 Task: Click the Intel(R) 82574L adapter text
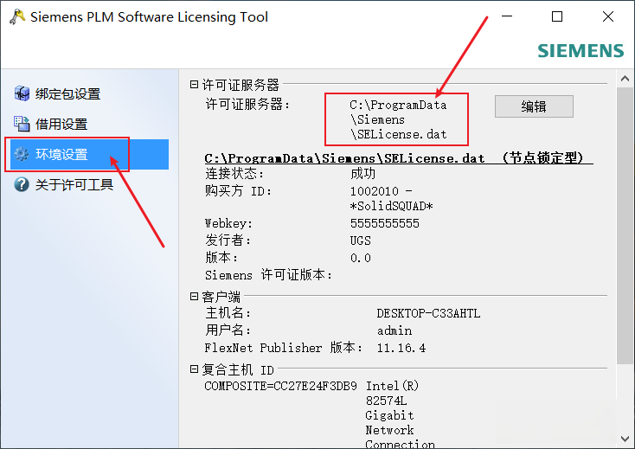tap(392, 393)
